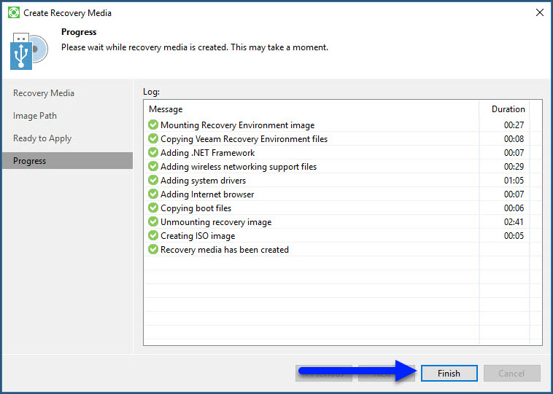This screenshot has height=394, width=553.
Task: Click the Duration column header
Action: (508, 109)
